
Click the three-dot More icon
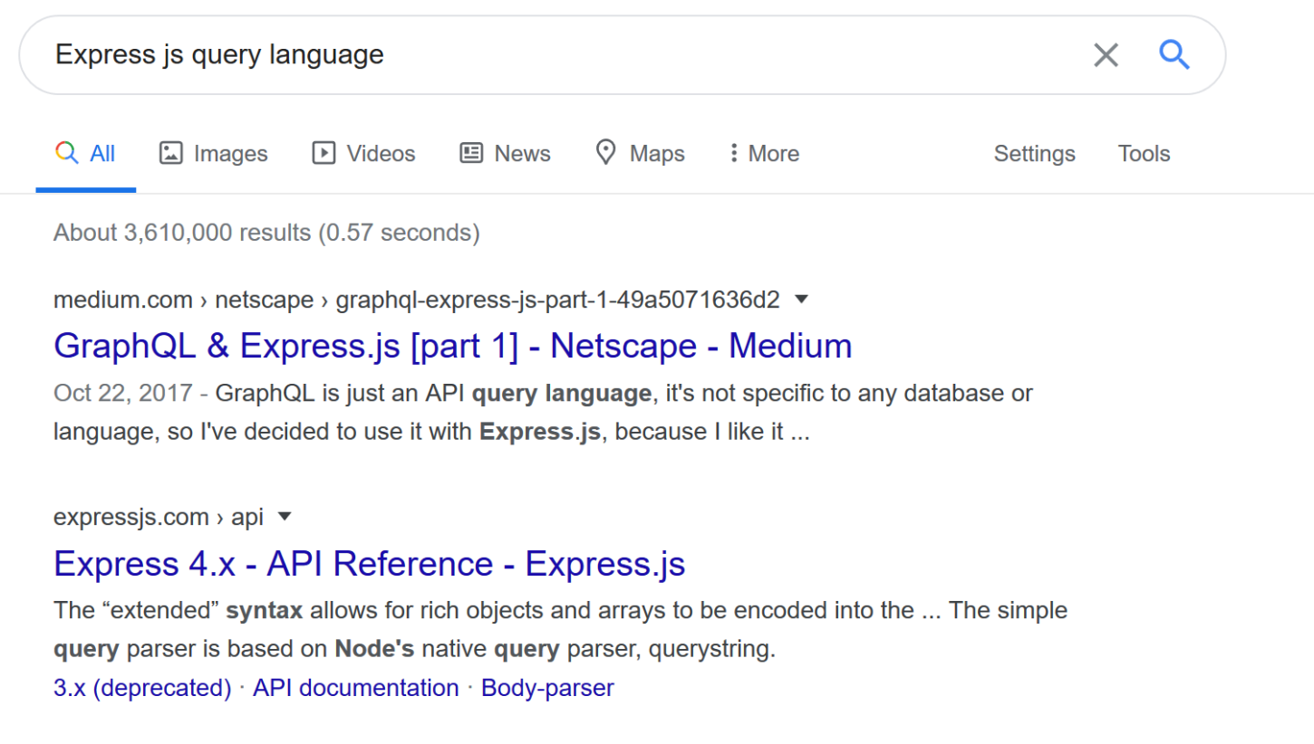pos(733,153)
